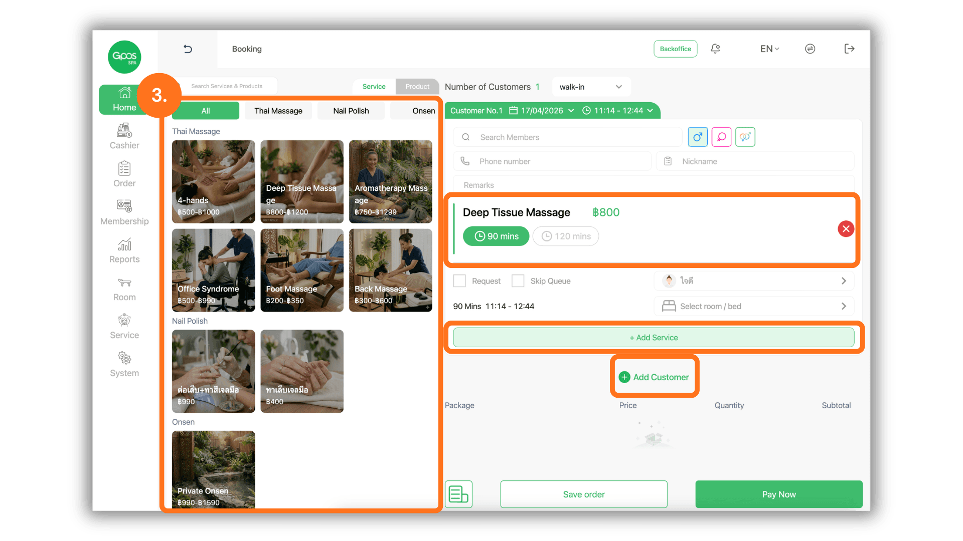This screenshot has height=541, width=963.
Task: Choose the Aromatherapy Massage card
Action: click(x=390, y=181)
